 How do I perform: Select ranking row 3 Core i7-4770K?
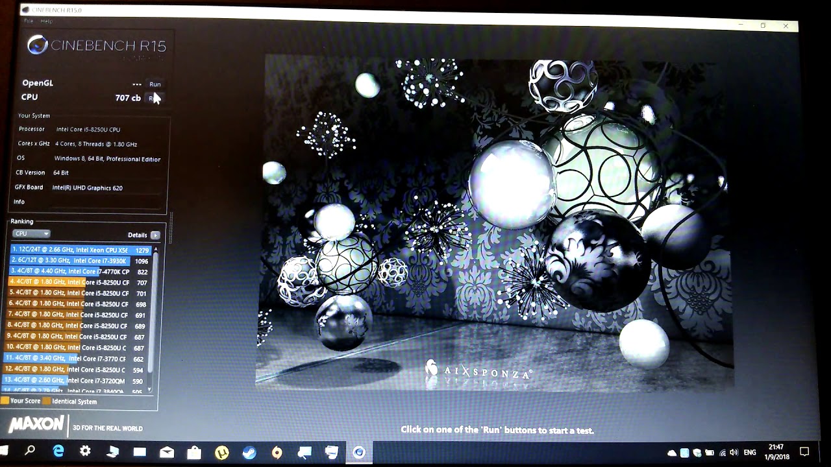79,272
